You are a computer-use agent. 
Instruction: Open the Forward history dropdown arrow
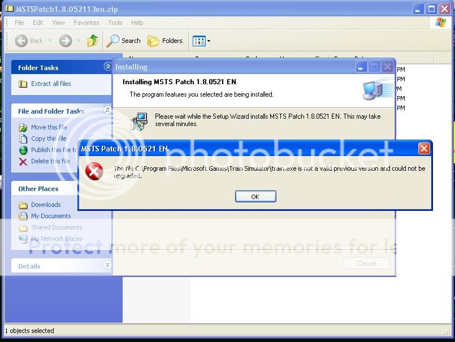pos(79,41)
